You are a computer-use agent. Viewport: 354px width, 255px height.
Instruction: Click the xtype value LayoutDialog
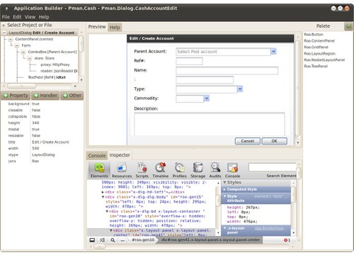click(43, 155)
